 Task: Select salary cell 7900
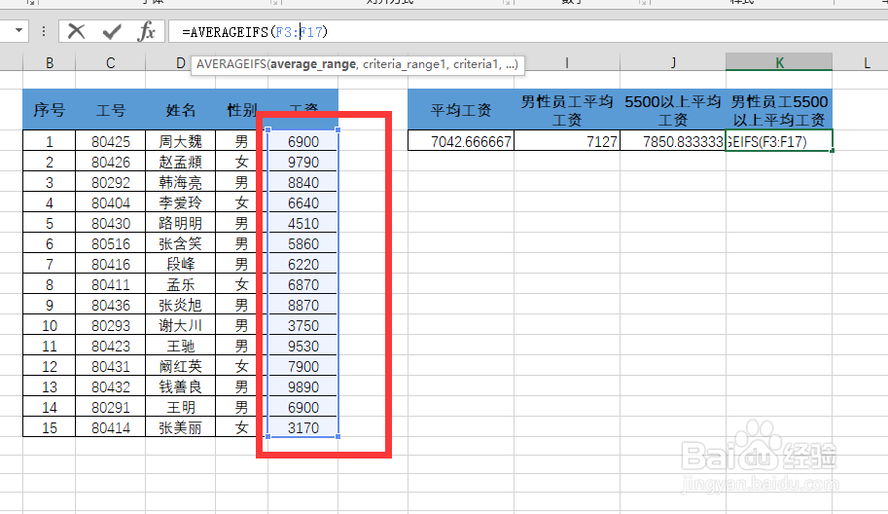click(303, 366)
